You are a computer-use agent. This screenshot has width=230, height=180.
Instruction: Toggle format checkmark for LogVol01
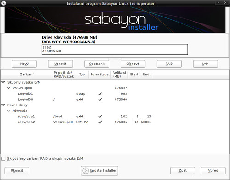(100, 94)
